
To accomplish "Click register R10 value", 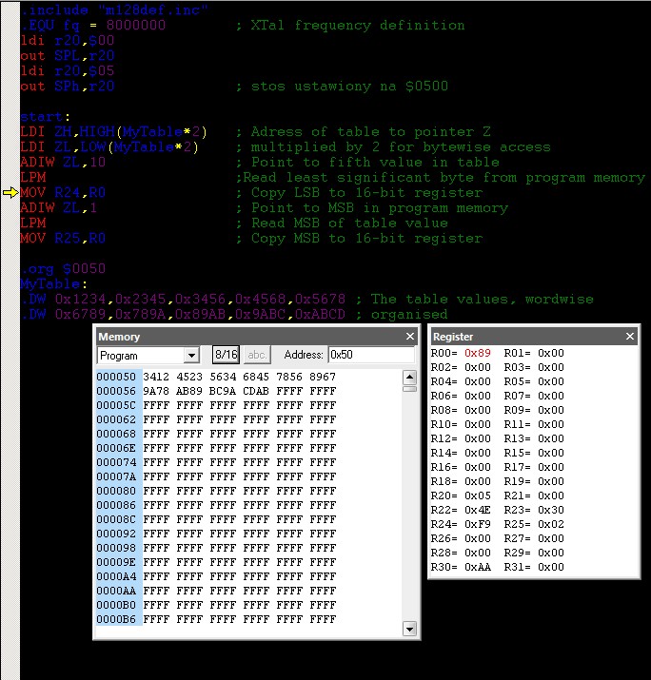I will [478, 424].
